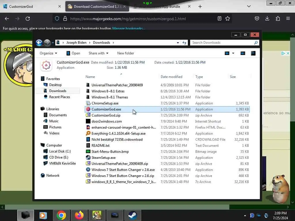295x221 pixels.
Task: Select the Windows 8~8.1 Themes folder
Action: (x=167, y=97)
